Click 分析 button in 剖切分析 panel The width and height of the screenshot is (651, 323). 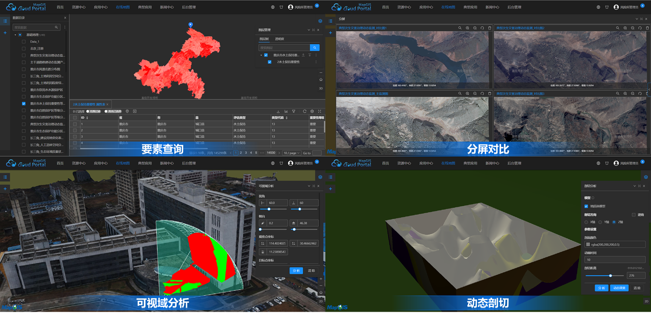tap(601, 288)
